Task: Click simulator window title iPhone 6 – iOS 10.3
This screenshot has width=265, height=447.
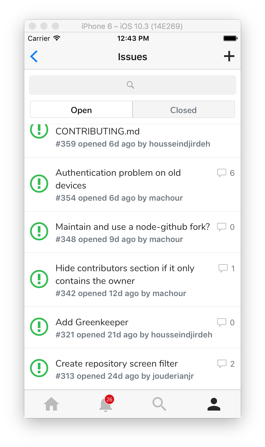Action: pyautogui.click(x=132, y=26)
